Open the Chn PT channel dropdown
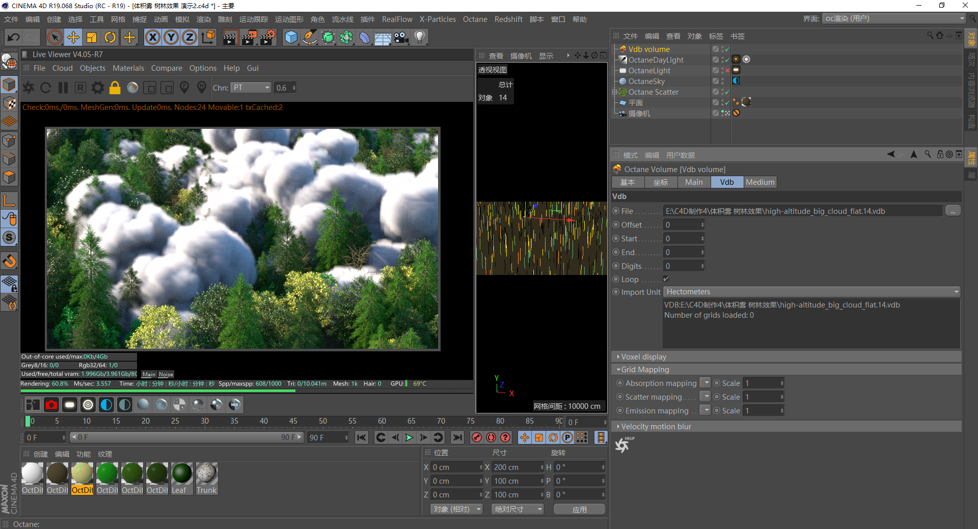Image resolution: width=978 pixels, height=529 pixels. pyautogui.click(x=251, y=88)
